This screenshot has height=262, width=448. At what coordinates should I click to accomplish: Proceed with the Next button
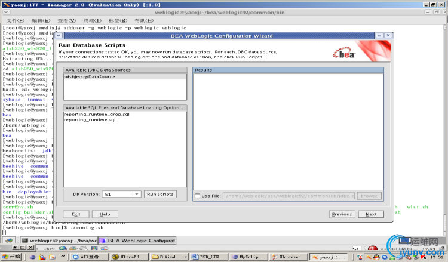click(x=371, y=214)
